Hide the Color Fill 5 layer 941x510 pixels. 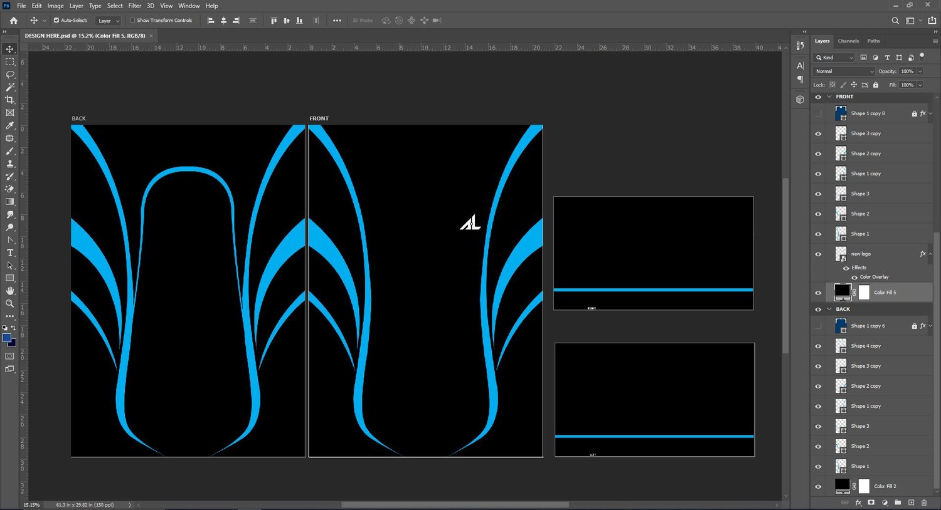[x=818, y=293]
